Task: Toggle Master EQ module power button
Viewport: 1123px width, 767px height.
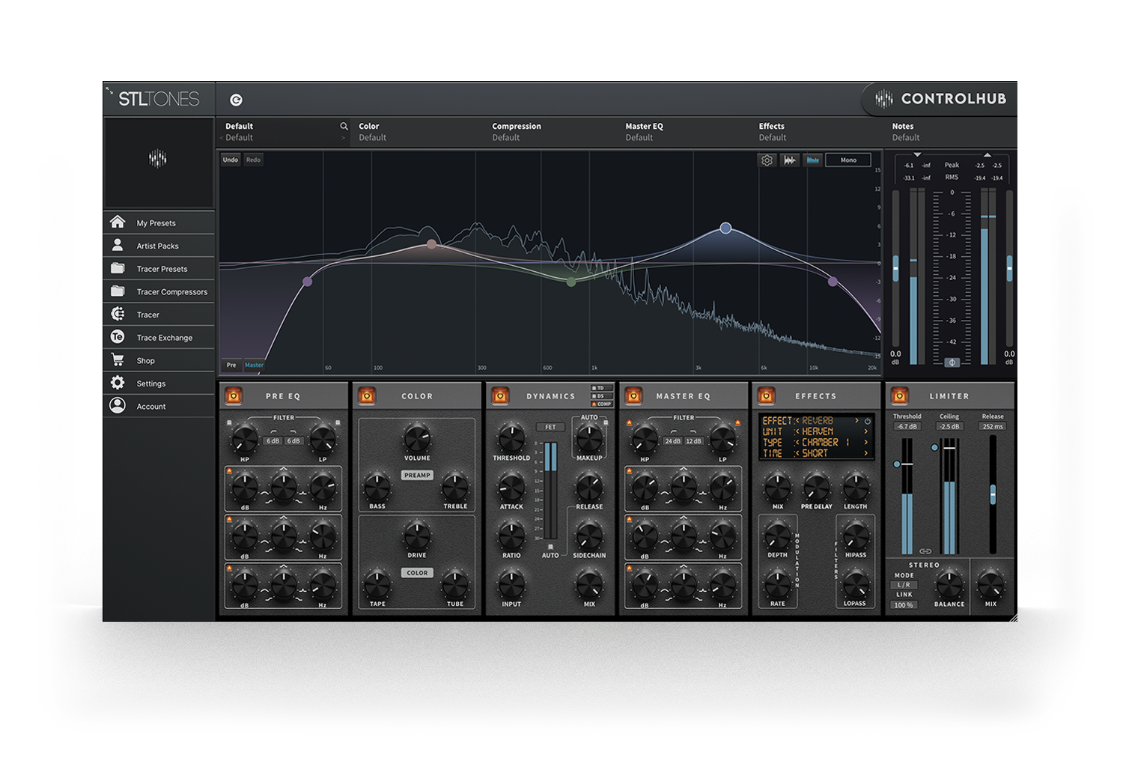Action: pyautogui.click(x=633, y=395)
